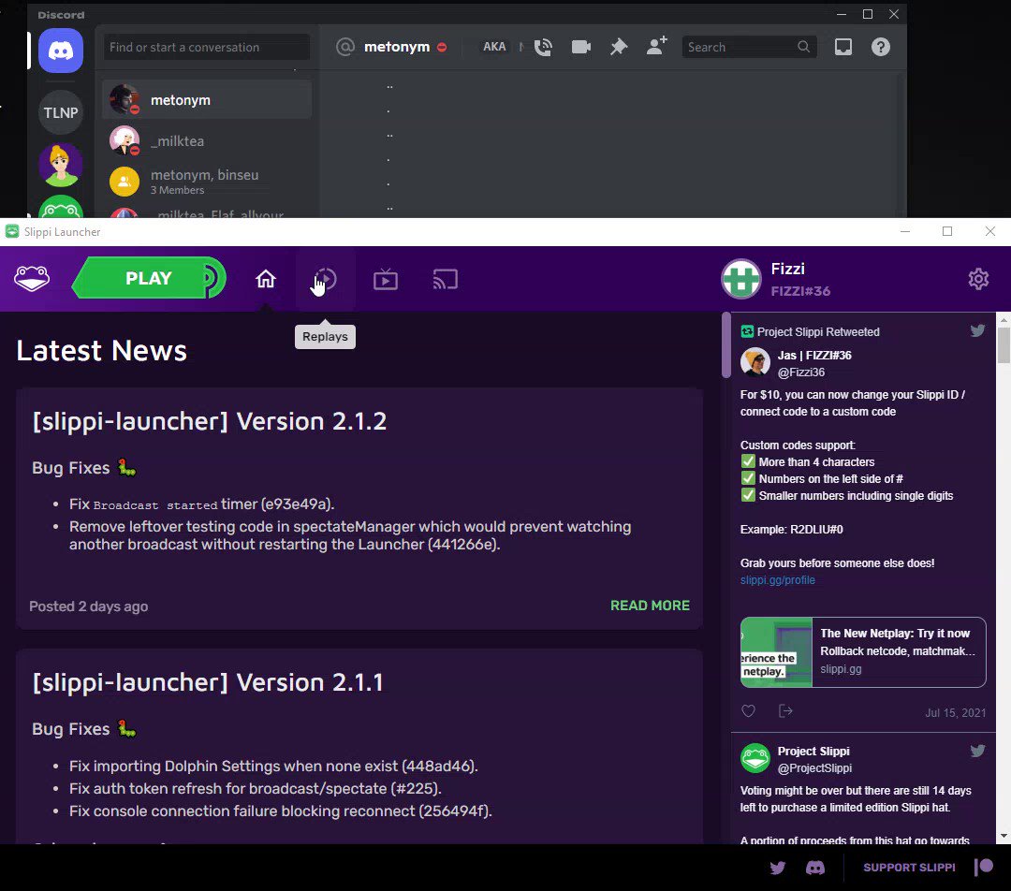The height and width of the screenshot is (891, 1011).
Task: Click scroll up arrow of Twitter feed
Action: (1004, 319)
